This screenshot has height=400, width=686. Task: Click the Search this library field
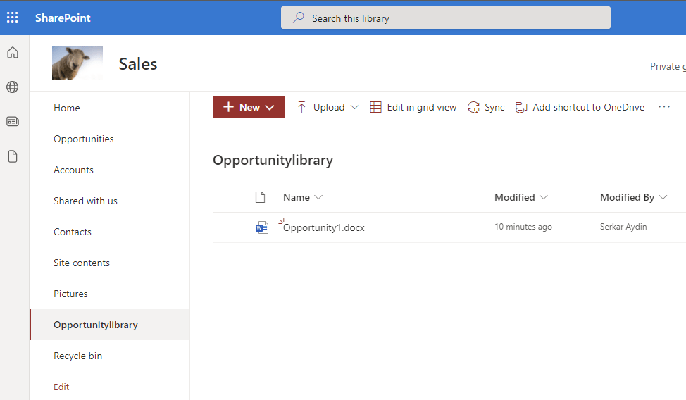pos(445,18)
